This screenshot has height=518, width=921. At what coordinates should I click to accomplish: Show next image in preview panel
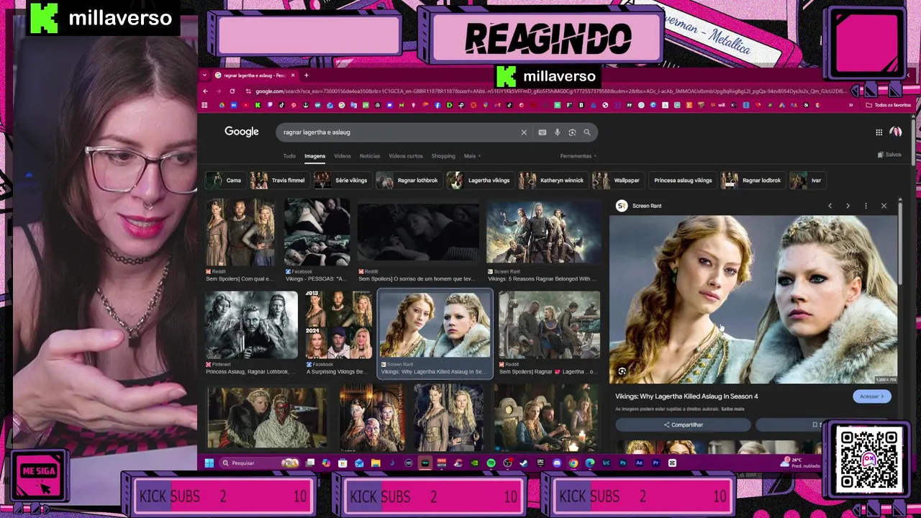[x=848, y=206]
